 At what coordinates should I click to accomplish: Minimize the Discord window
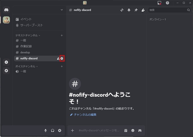pyautogui.click(x=177, y=3)
